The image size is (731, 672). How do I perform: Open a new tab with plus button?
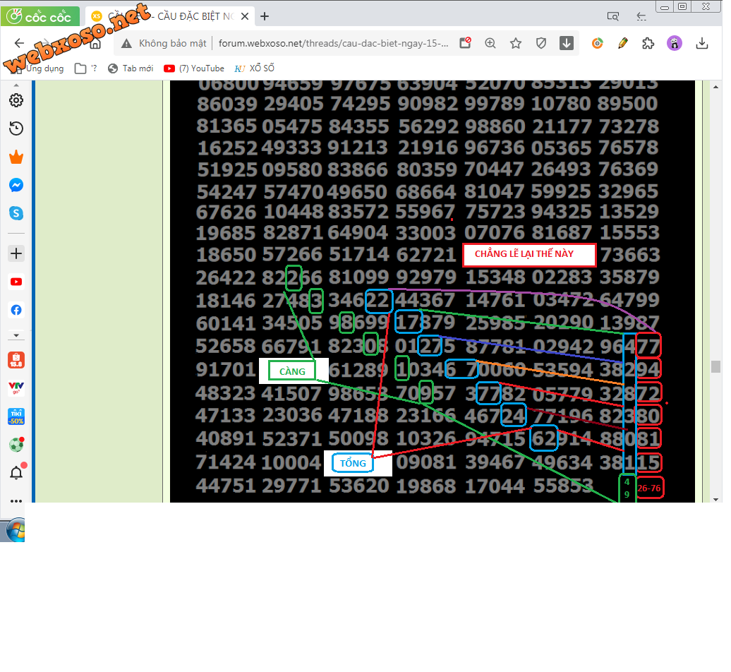pyautogui.click(x=265, y=16)
